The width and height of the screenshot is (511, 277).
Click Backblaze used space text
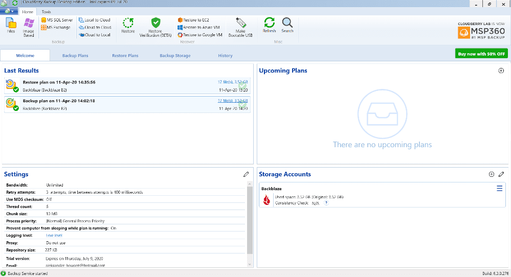309,197
